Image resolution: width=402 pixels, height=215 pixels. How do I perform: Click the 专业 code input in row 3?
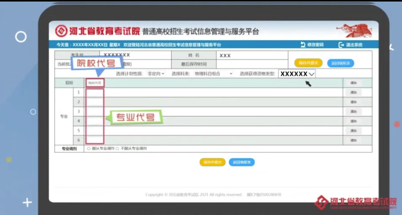pyautogui.click(x=95, y=111)
